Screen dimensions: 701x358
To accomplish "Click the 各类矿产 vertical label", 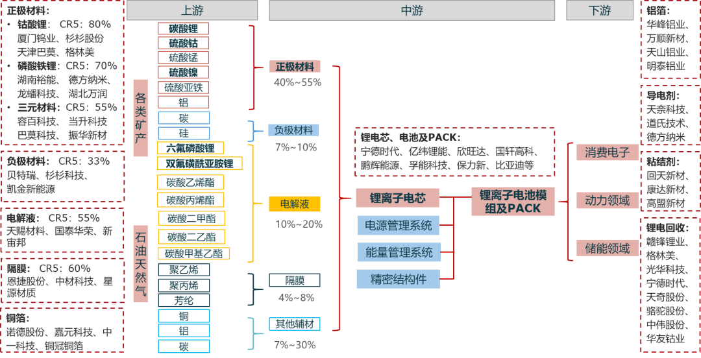I will [141, 118].
